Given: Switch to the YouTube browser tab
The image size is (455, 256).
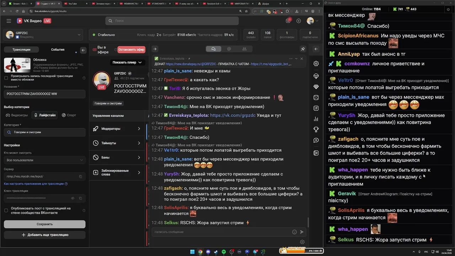Looking at the screenshot, I should (x=75, y=4).
